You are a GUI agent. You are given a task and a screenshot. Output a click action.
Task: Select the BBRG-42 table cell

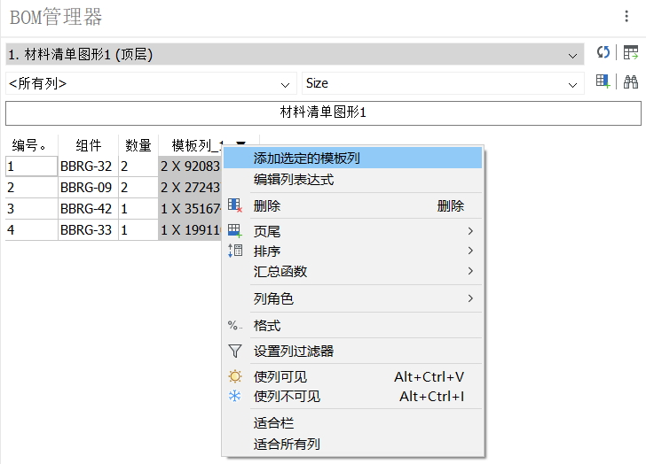click(x=87, y=209)
